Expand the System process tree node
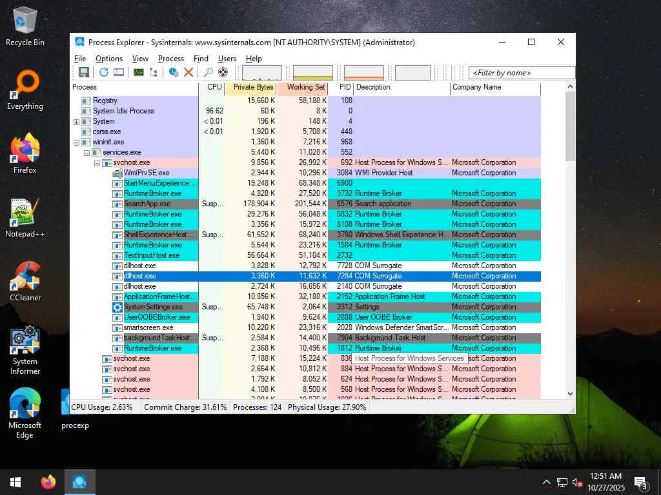 76,122
